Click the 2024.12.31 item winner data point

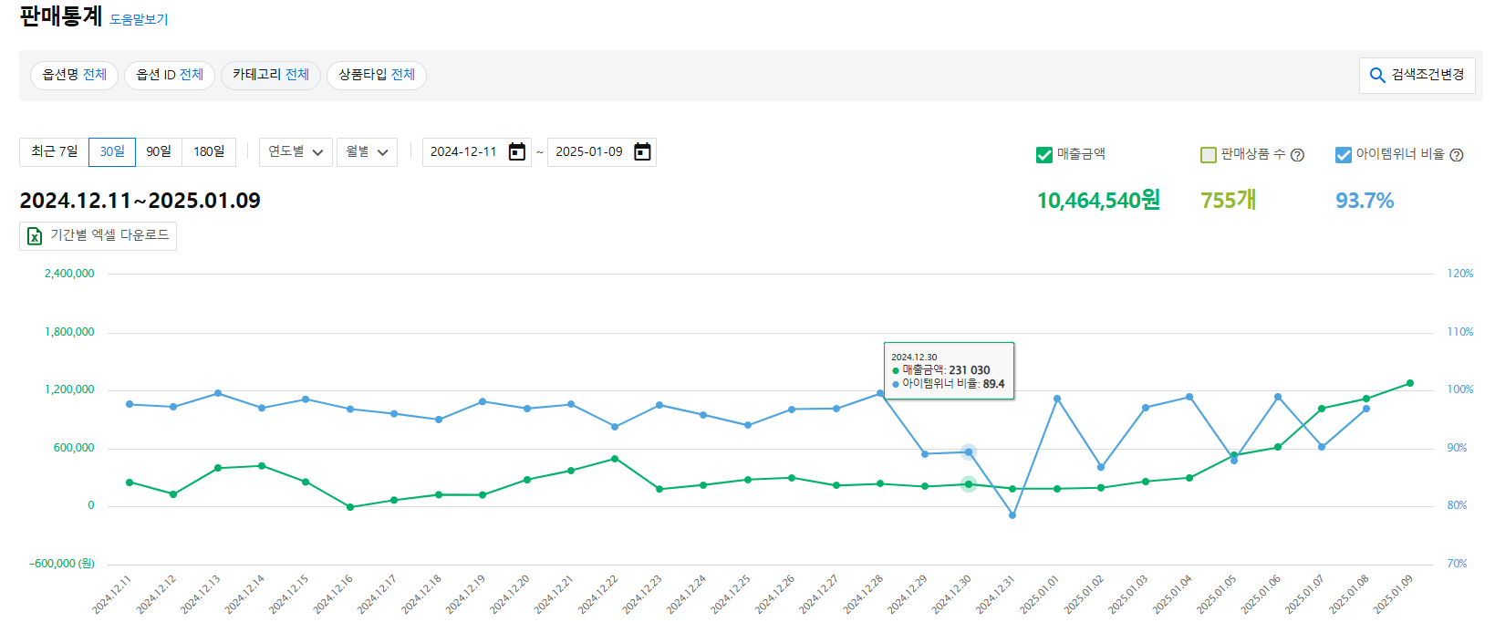click(x=1012, y=515)
